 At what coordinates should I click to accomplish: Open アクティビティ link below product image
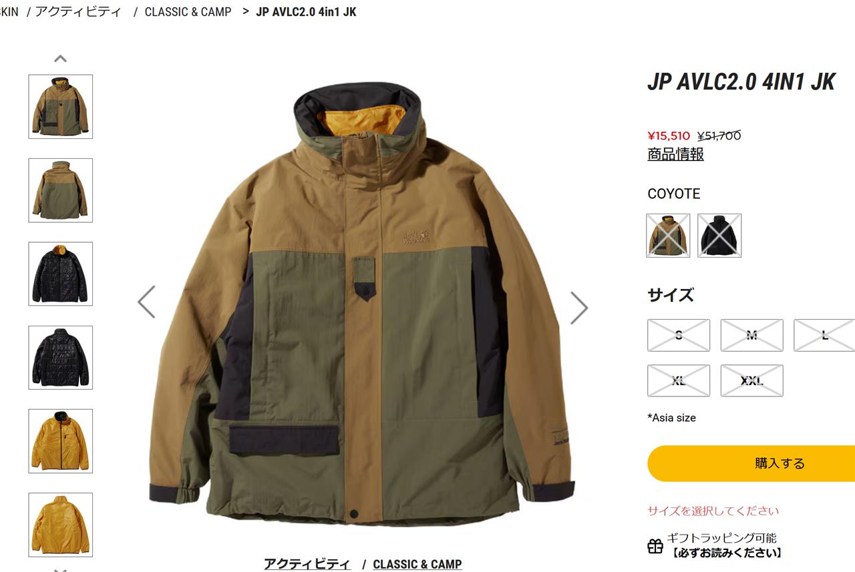click(x=307, y=563)
